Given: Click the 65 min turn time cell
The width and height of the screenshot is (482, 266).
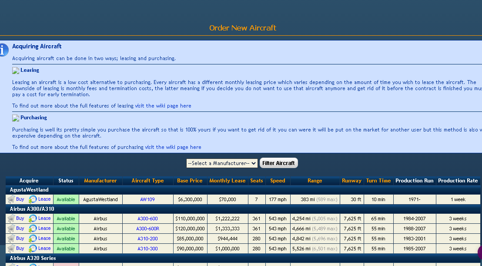Looking at the screenshot, I should pyautogui.click(x=378, y=219).
